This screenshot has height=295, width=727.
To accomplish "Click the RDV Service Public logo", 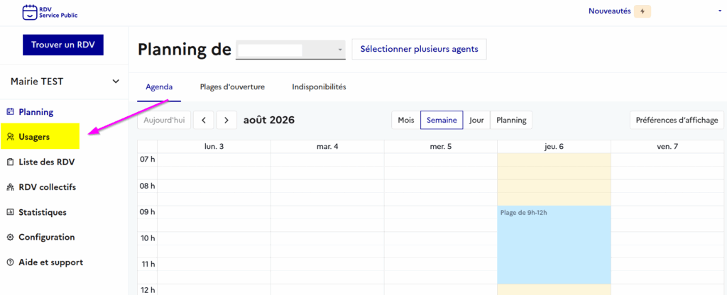I will click(x=50, y=12).
